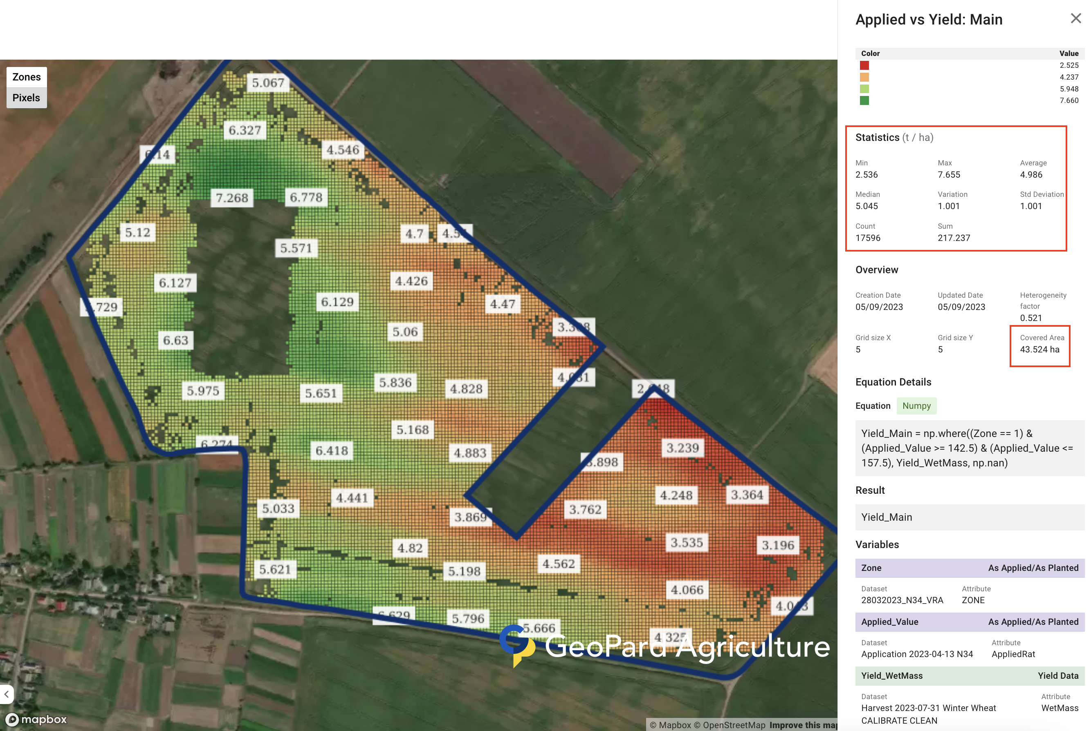Image resolution: width=1091 pixels, height=731 pixels.
Task: Select the Applied_Value variable header row
Action: coord(969,622)
